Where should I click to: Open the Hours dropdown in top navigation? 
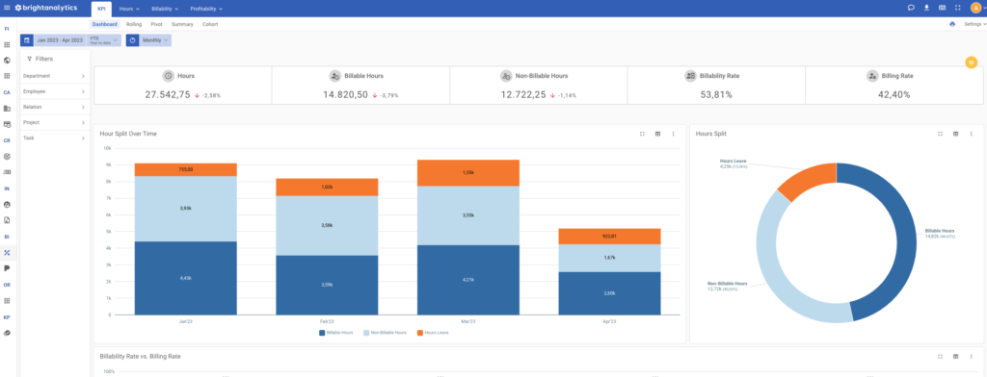point(129,9)
